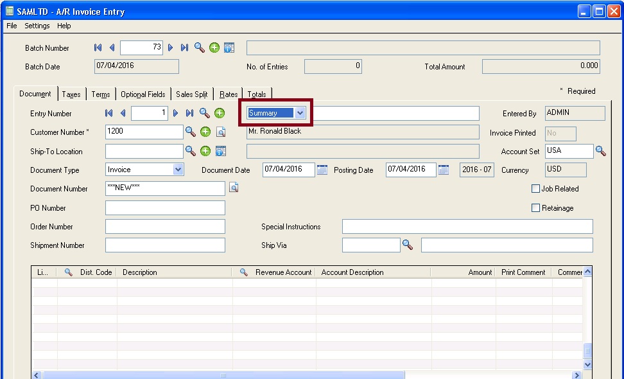Enable the Retainage checkbox

tap(535, 208)
